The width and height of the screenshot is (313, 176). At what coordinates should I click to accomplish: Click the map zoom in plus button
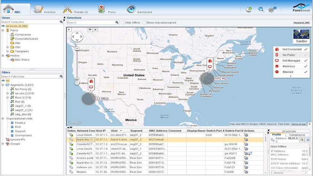pyautogui.click(x=77, y=49)
